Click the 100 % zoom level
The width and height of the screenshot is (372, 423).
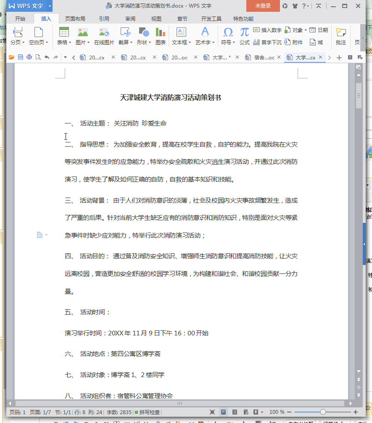[x=277, y=412]
